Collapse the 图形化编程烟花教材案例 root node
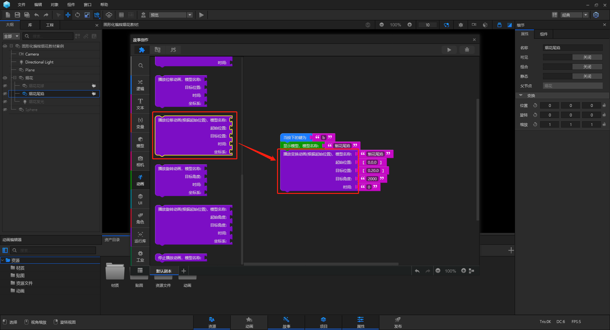This screenshot has width=610, height=330. [11, 46]
